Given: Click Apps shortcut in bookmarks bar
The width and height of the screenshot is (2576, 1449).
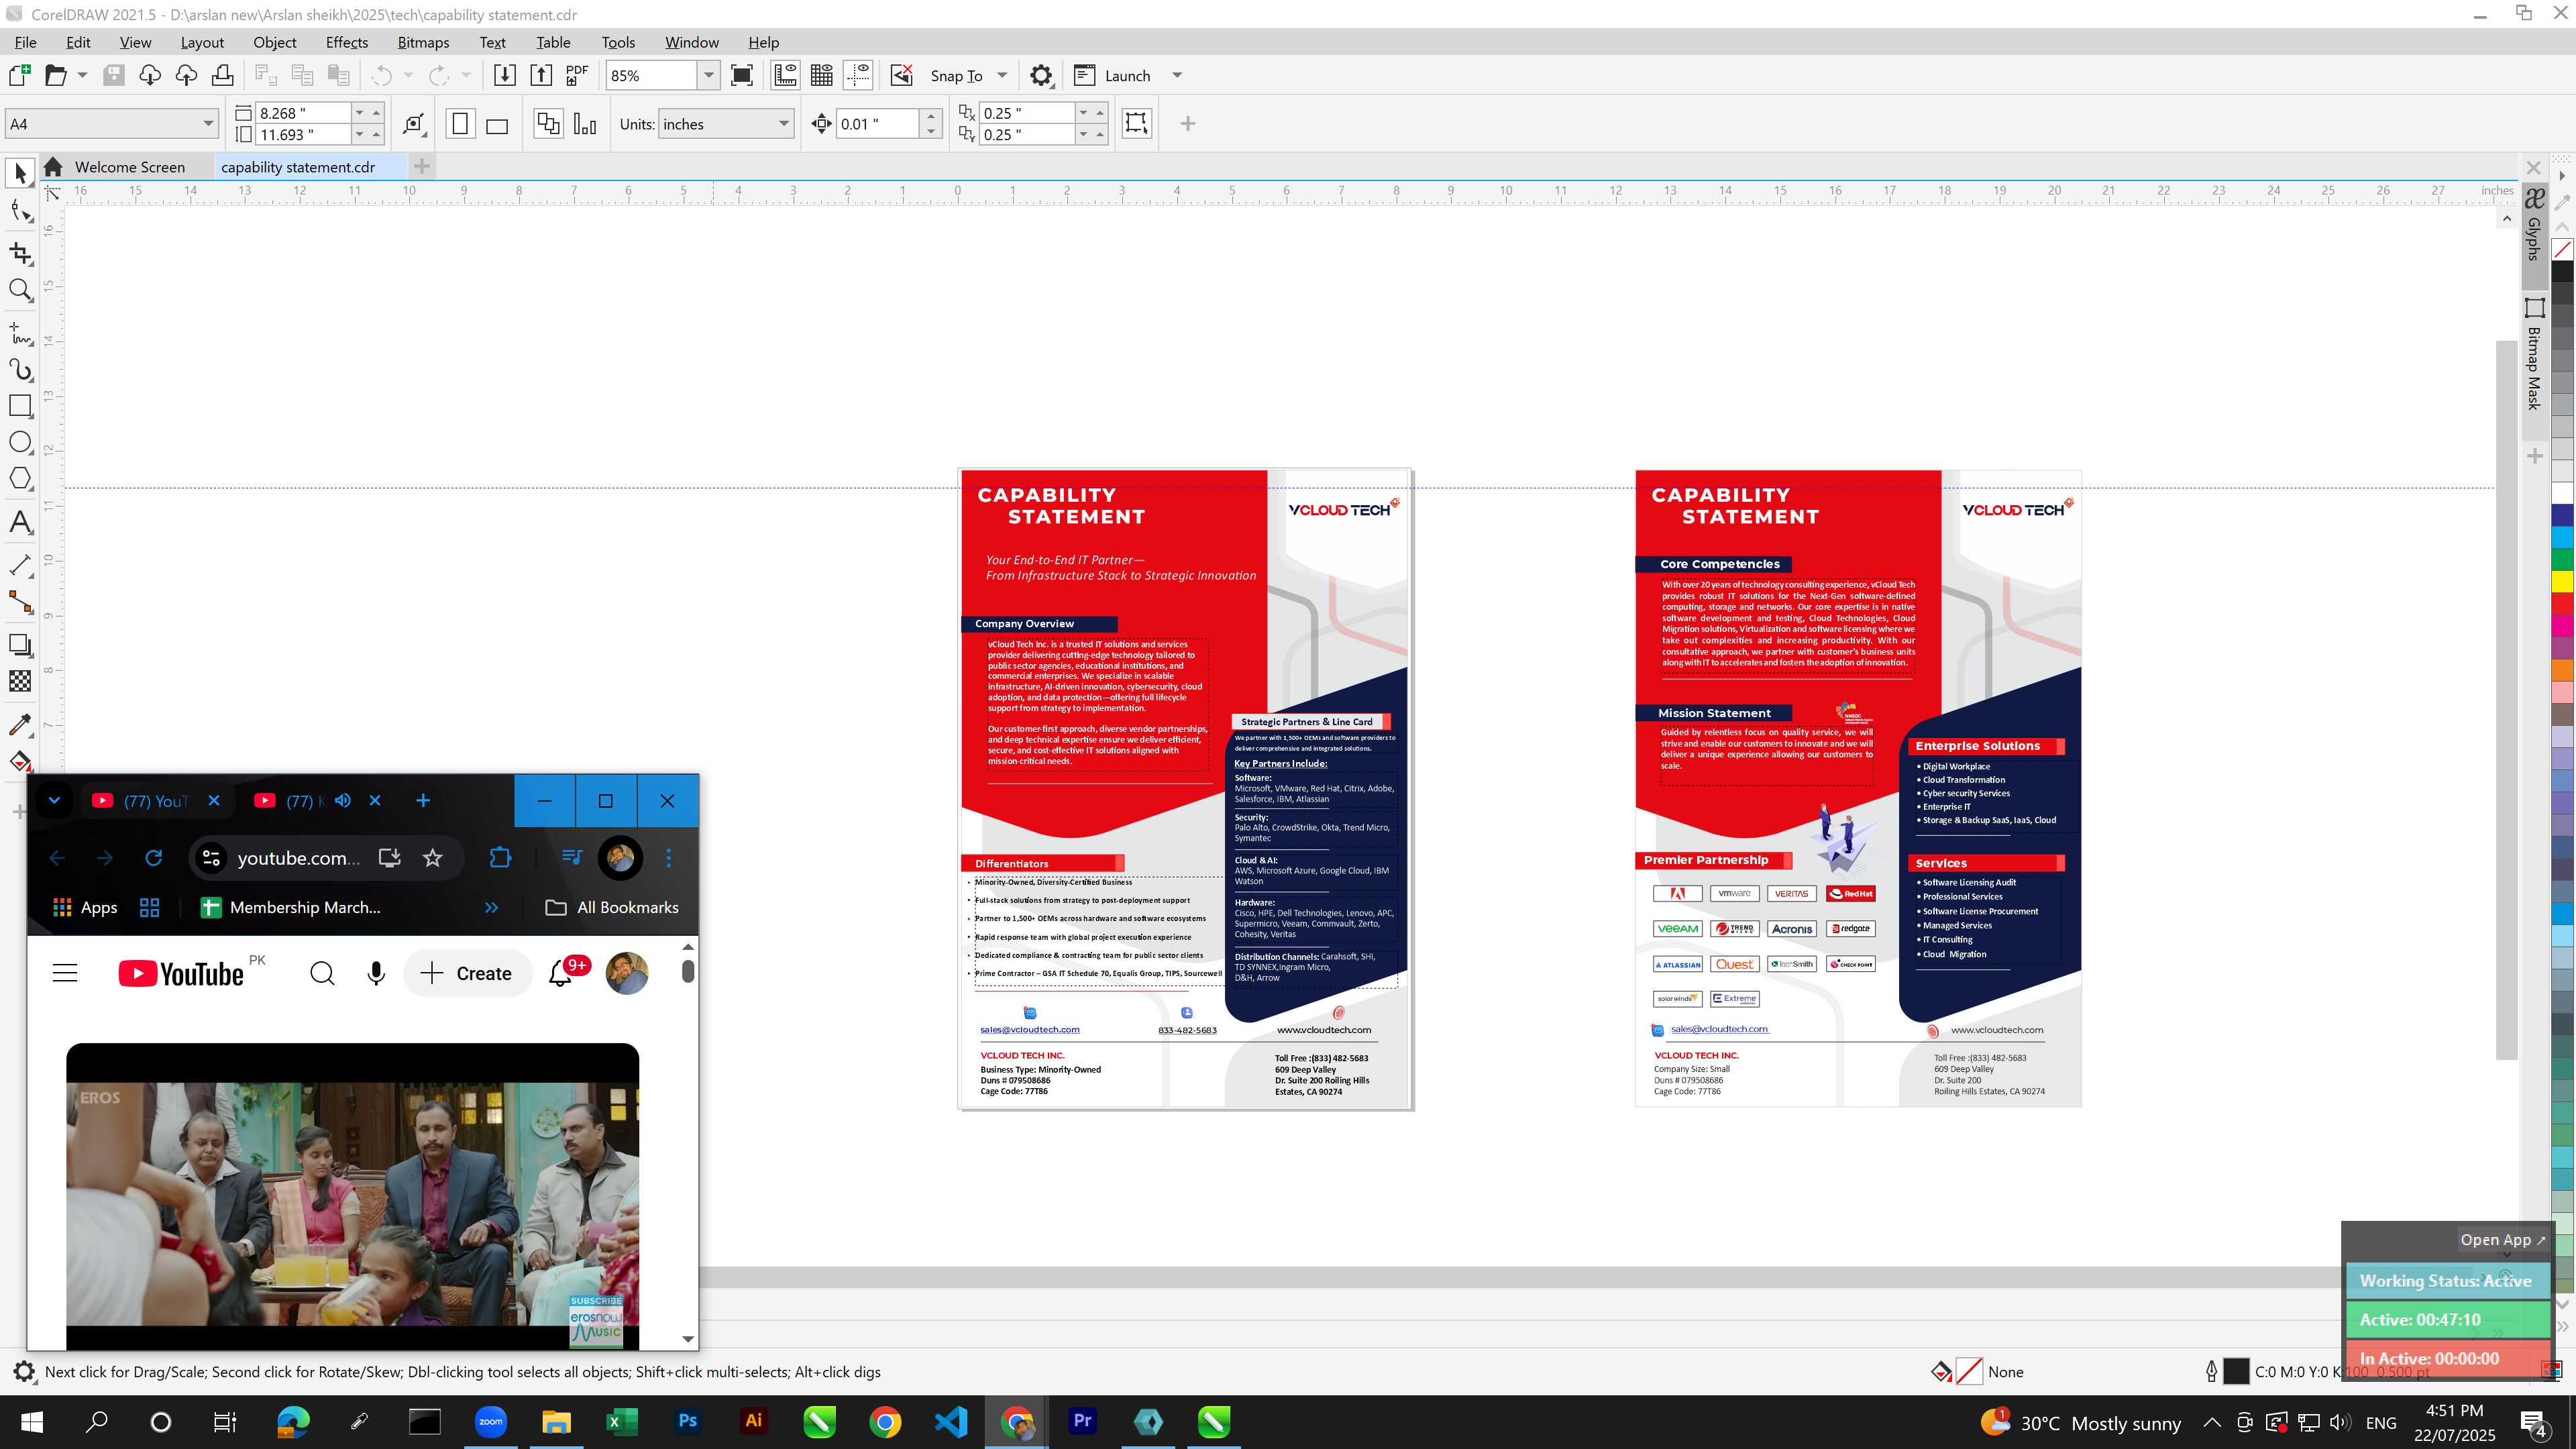Looking at the screenshot, I should [85, 908].
